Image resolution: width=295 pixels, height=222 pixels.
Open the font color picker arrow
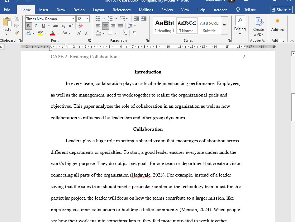click(58, 33)
